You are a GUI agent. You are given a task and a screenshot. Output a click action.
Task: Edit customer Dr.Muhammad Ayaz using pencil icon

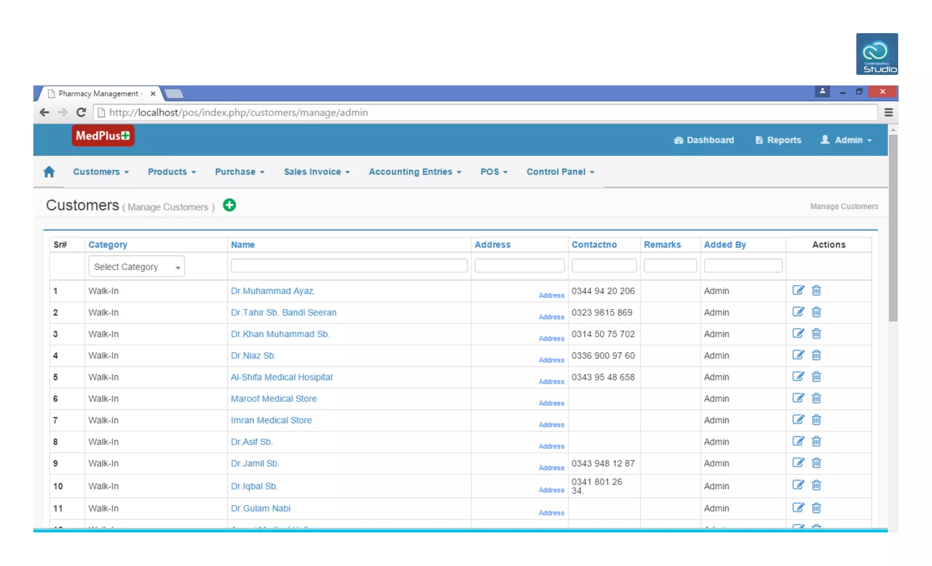point(798,291)
